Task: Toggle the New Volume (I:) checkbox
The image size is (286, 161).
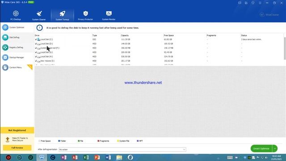Action: point(36,61)
